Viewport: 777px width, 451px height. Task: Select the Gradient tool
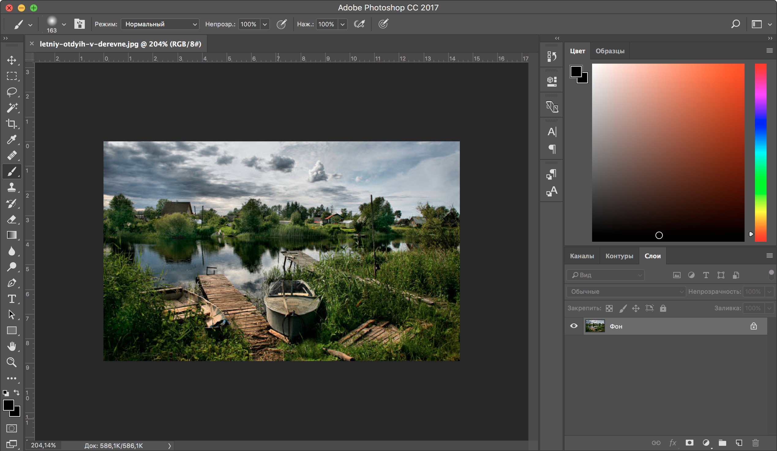point(12,235)
